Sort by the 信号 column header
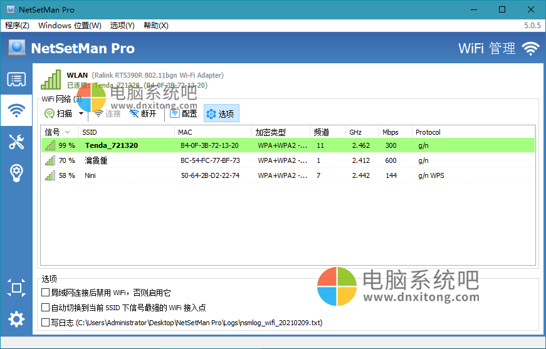546x349 pixels. 60,132
